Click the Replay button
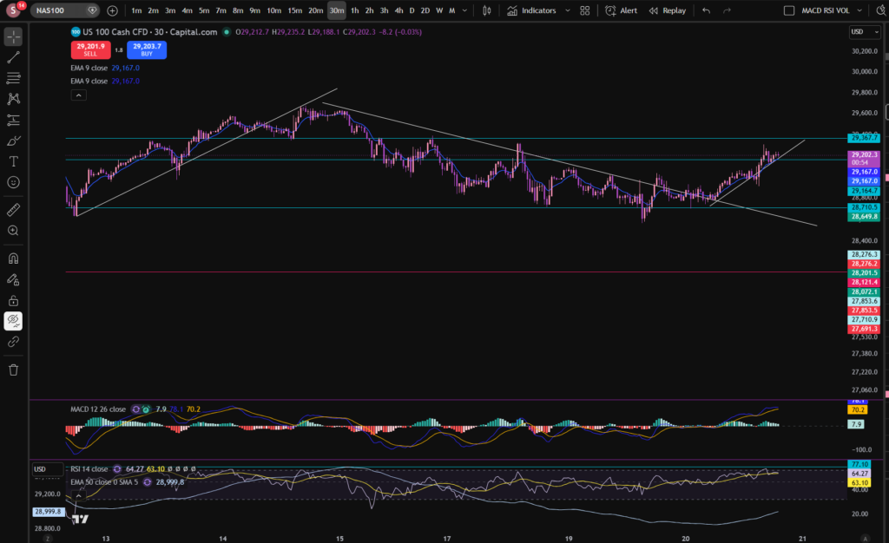The image size is (889, 543). pos(668,10)
